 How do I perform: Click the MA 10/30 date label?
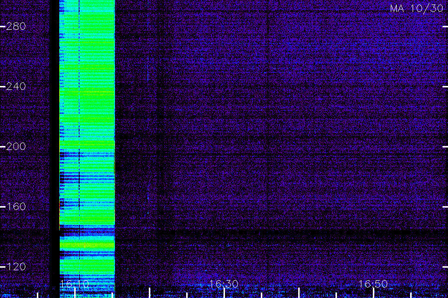(417, 8)
